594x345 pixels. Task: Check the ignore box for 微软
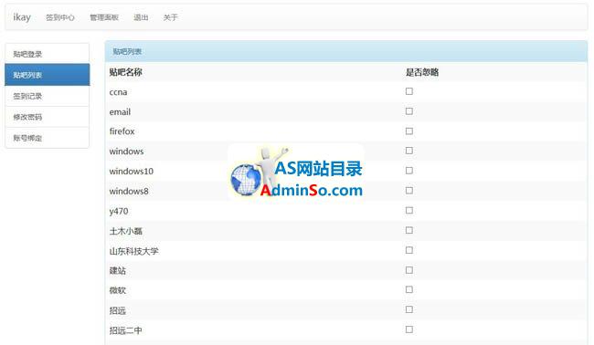click(x=409, y=289)
